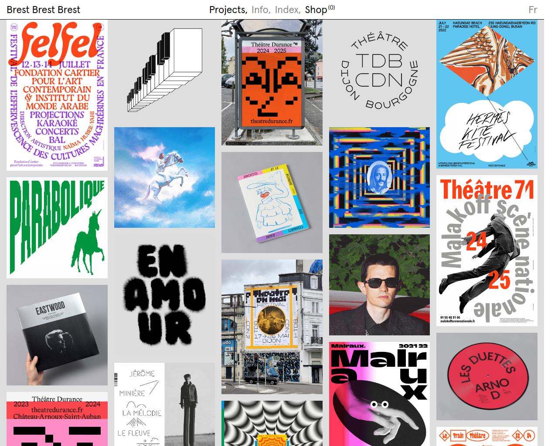Open the Les Duettes Arno red vinyl project

click(x=487, y=377)
